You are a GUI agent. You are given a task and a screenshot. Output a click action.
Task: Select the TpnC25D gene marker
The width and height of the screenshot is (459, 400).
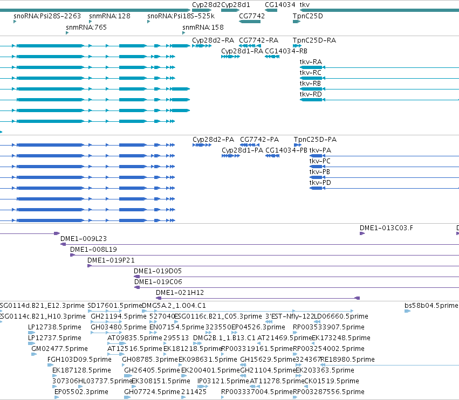point(297,22)
